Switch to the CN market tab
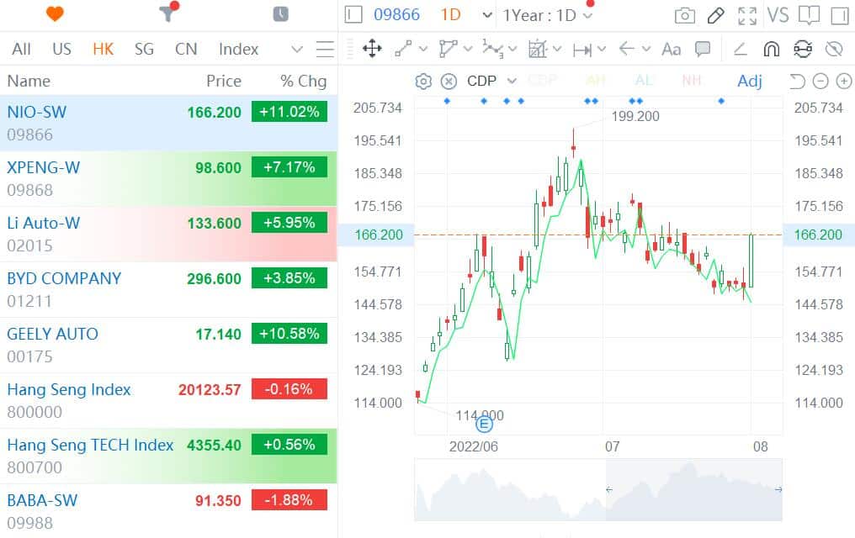Image resolution: width=855 pixels, height=538 pixels. [186, 49]
